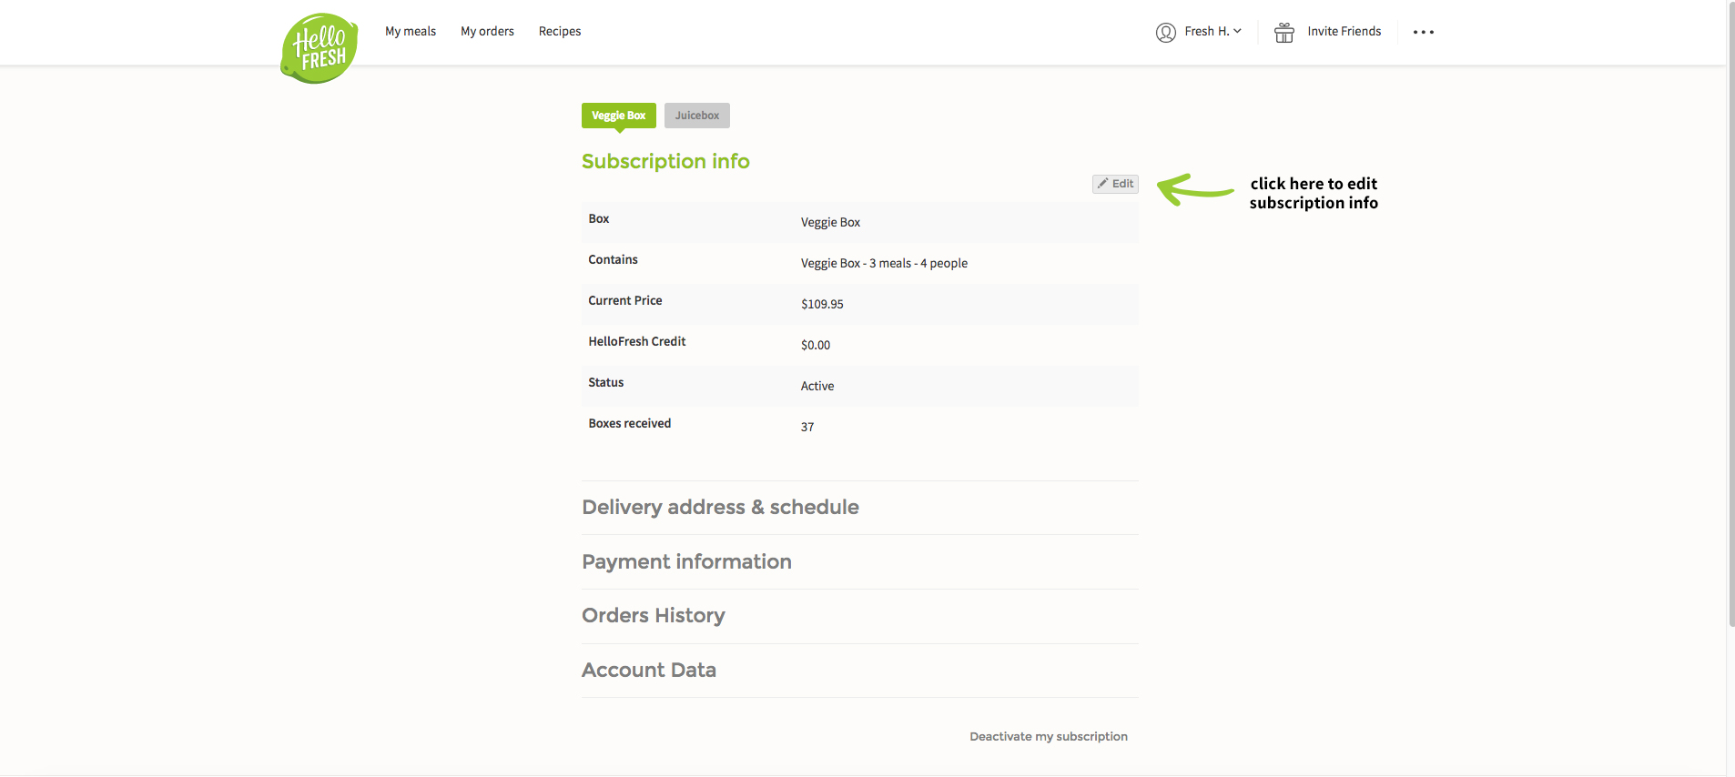The height and width of the screenshot is (777, 1735).
Task: Click the $109.95 current price value
Action: (x=822, y=304)
